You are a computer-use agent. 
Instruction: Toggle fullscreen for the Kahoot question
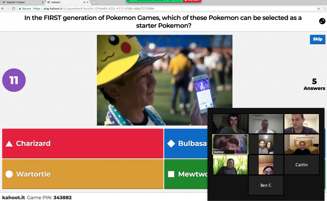pyautogui.click(x=322, y=21)
